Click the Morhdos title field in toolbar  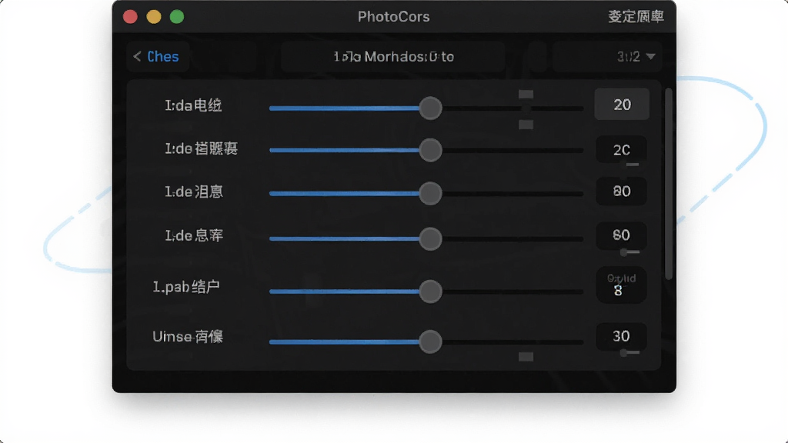393,56
